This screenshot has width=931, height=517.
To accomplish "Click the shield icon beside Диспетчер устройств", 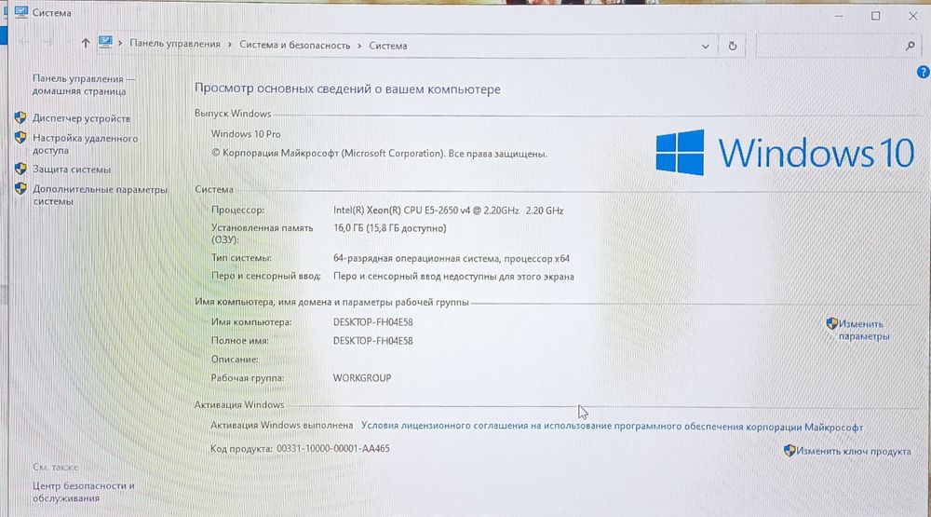I will click(x=20, y=117).
